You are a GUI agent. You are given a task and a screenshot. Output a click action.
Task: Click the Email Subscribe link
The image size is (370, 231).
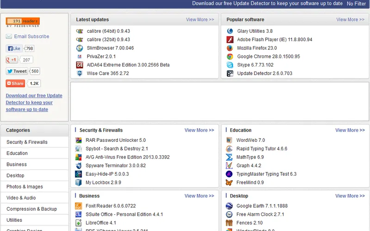(x=31, y=36)
